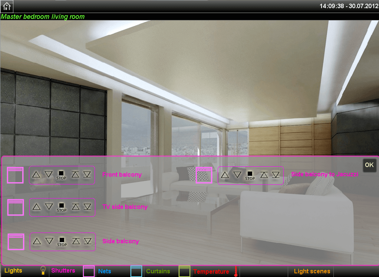Open the Curtains tab

pos(158,271)
